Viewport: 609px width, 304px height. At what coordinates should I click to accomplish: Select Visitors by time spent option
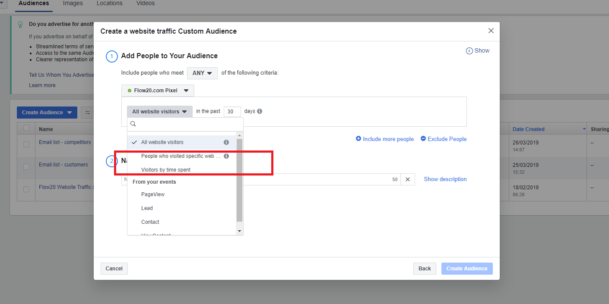[x=166, y=170]
